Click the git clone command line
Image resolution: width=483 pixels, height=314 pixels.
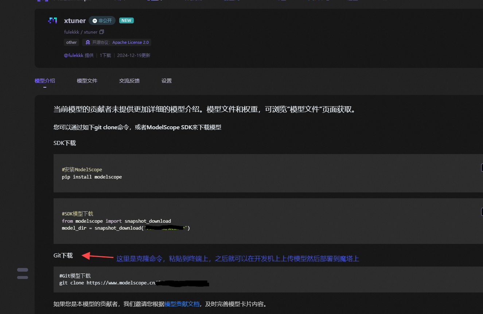pos(134,283)
